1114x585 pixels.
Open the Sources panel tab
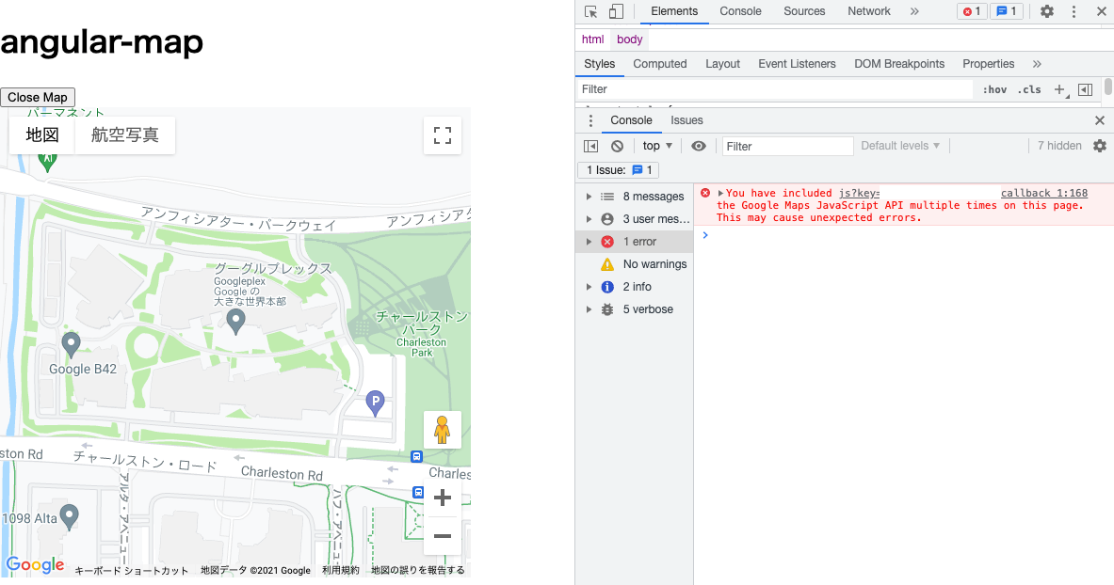coord(804,11)
